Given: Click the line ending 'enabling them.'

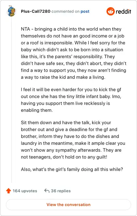Looking at the screenshot, I should tap(37, 110).
